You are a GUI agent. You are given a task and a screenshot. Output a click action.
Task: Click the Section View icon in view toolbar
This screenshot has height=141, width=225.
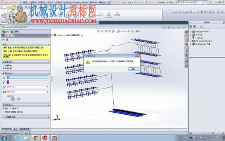109,31
